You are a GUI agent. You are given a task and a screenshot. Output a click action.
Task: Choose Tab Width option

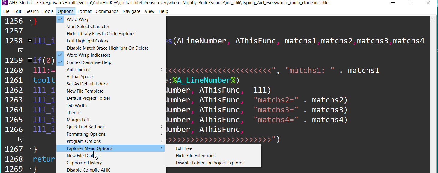[x=111, y=105]
